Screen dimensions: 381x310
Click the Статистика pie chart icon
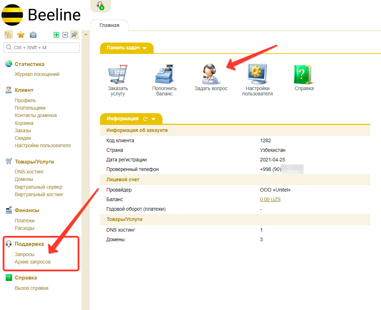click(x=9, y=64)
